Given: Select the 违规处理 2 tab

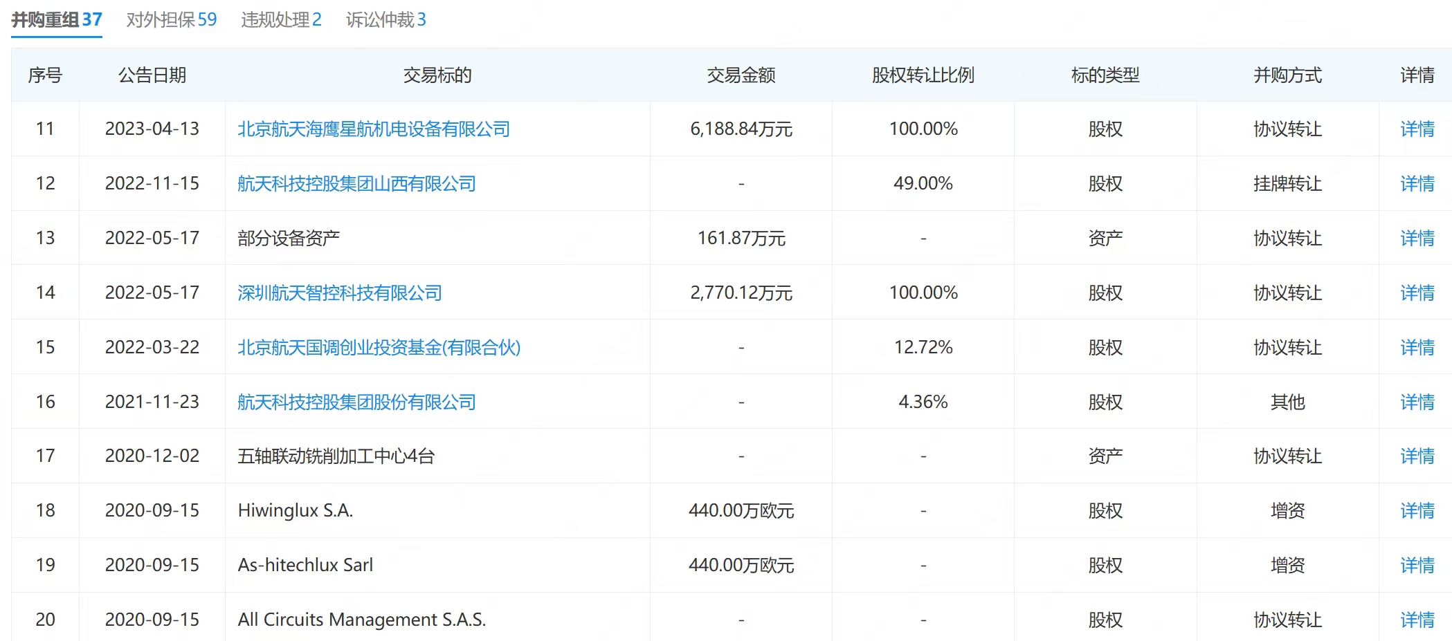Looking at the screenshot, I should coord(281,19).
